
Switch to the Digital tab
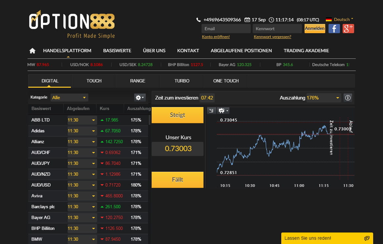(50, 81)
